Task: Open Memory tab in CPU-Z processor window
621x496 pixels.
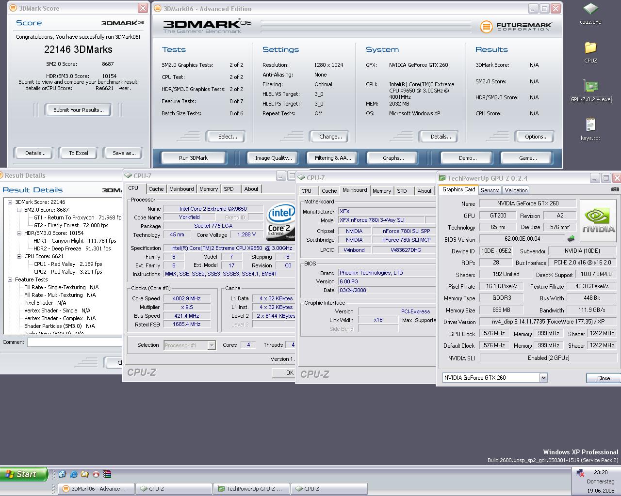Action: (209, 189)
